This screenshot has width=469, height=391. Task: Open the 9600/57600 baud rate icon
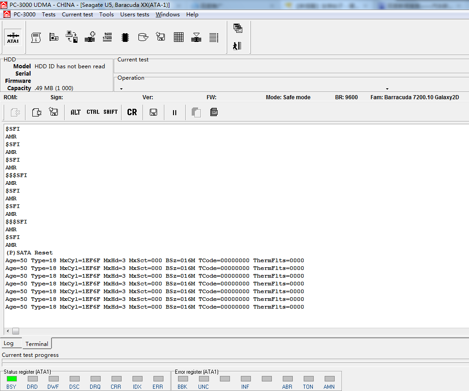point(107,37)
